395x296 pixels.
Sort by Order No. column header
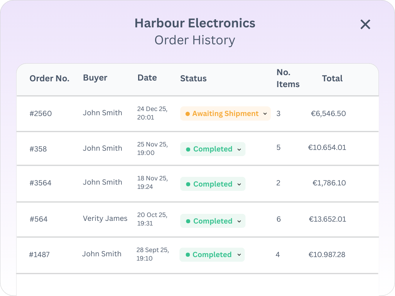pyautogui.click(x=49, y=79)
